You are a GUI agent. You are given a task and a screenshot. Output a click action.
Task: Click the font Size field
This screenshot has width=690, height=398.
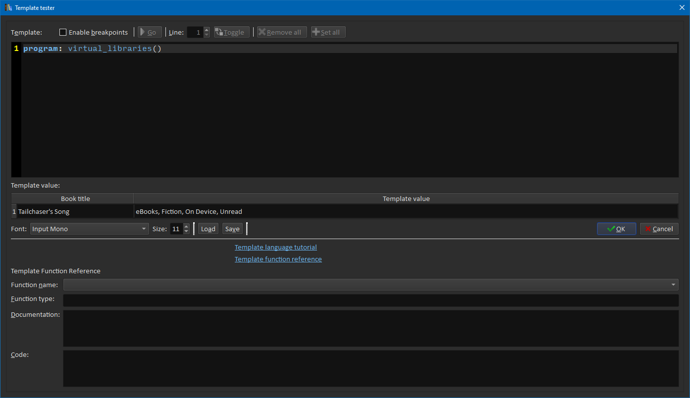tap(176, 229)
